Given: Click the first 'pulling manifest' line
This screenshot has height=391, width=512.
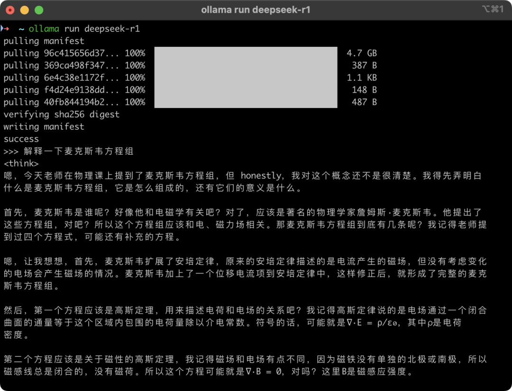Looking at the screenshot, I should (44, 41).
